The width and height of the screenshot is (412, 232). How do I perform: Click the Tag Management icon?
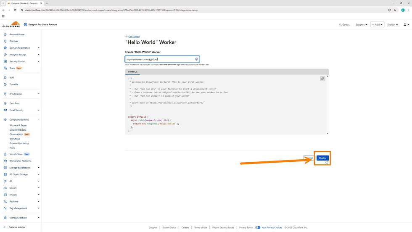pyautogui.click(x=5, y=208)
